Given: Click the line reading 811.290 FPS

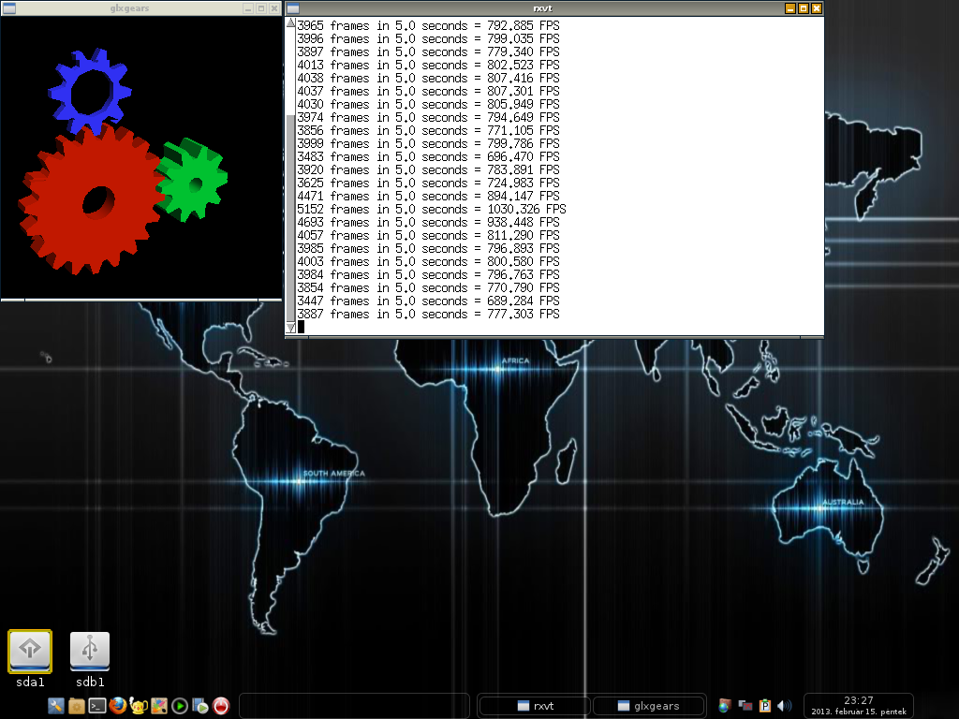Looking at the screenshot, I should 428,235.
